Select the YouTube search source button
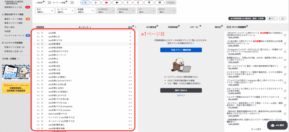The height and width of the screenshot is (132, 289). (x=106, y=3)
